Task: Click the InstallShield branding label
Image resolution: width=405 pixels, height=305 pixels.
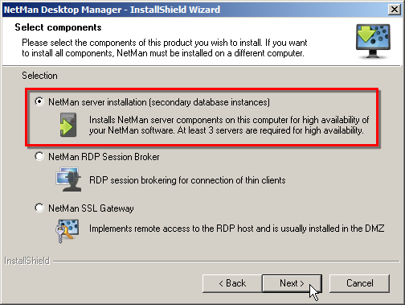Action: pyautogui.click(x=27, y=261)
